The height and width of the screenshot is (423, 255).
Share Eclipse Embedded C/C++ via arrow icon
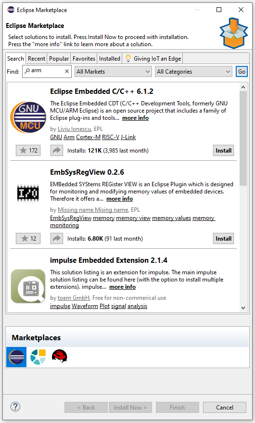pyautogui.click(x=57, y=151)
